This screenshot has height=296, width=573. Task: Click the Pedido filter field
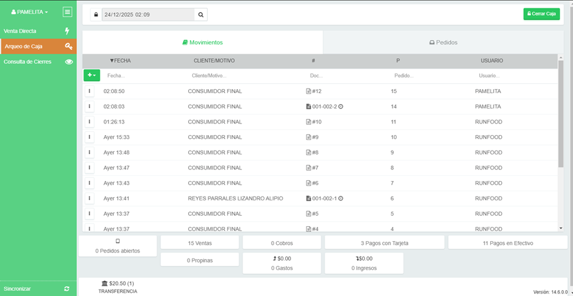(x=431, y=76)
